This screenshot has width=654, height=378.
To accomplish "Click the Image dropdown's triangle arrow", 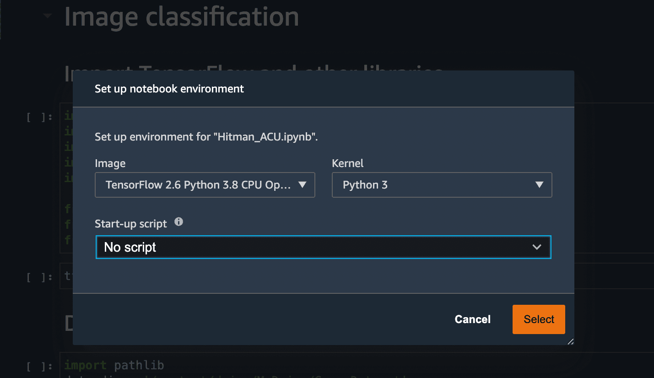I will tap(302, 185).
